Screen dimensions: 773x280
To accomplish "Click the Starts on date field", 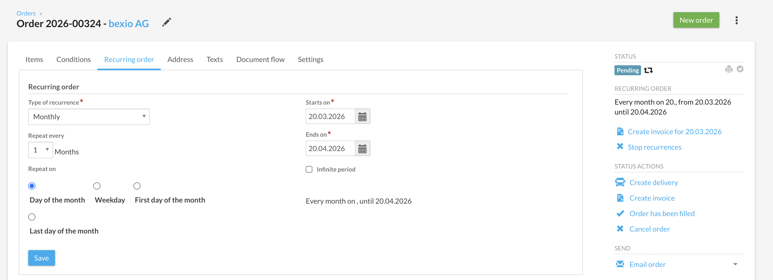I will coord(330,116).
